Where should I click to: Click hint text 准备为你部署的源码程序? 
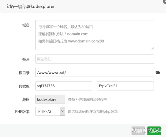coord(87,99)
